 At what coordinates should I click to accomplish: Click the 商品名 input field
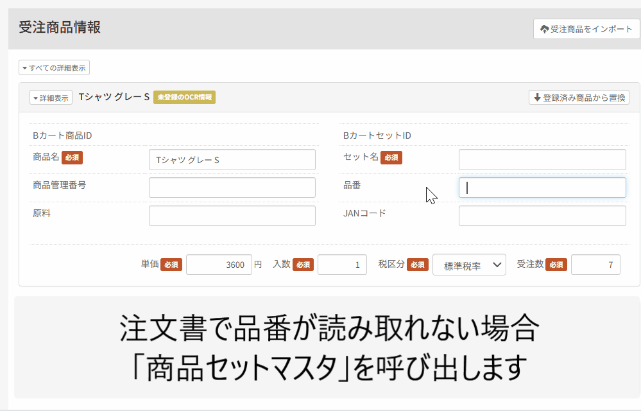[232, 160]
